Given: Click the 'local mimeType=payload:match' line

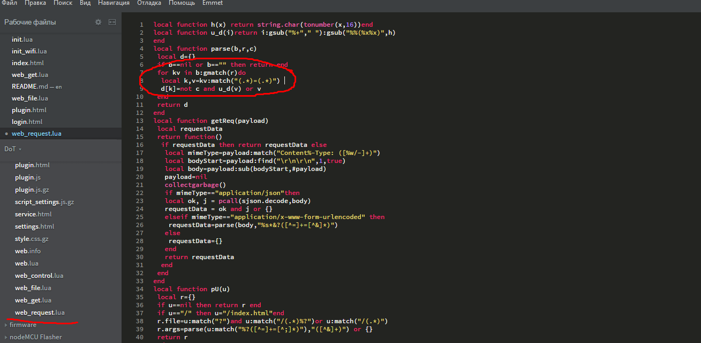Looking at the screenshot, I should coord(272,153).
